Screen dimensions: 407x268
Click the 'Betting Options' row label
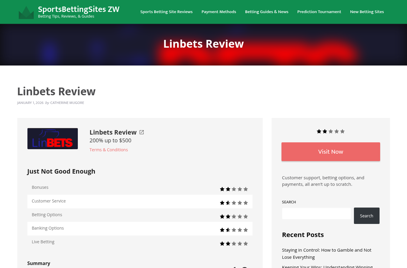tap(47, 215)
